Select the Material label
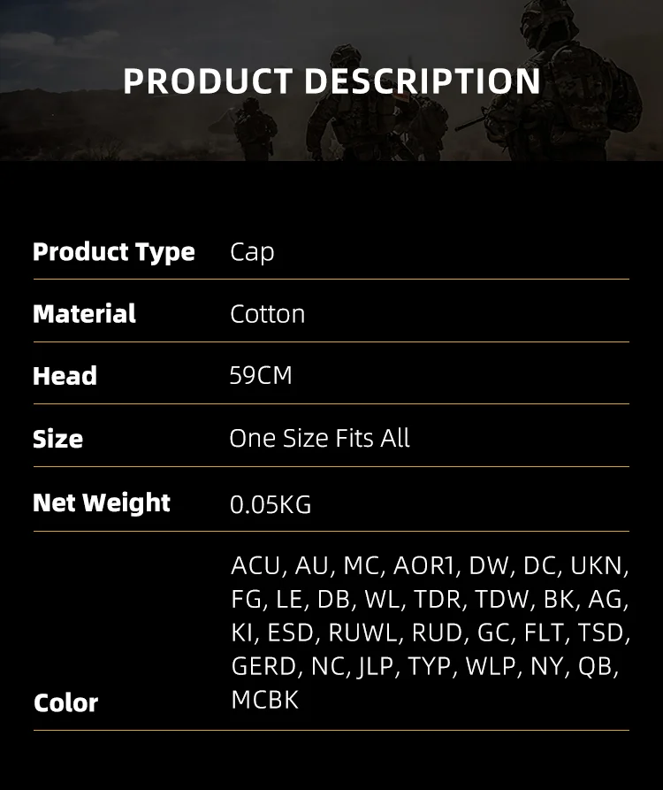 pyautogui.click(x=84, y=314)
